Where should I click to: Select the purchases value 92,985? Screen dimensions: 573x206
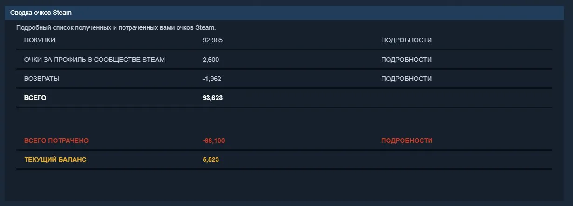coord(213,40)
